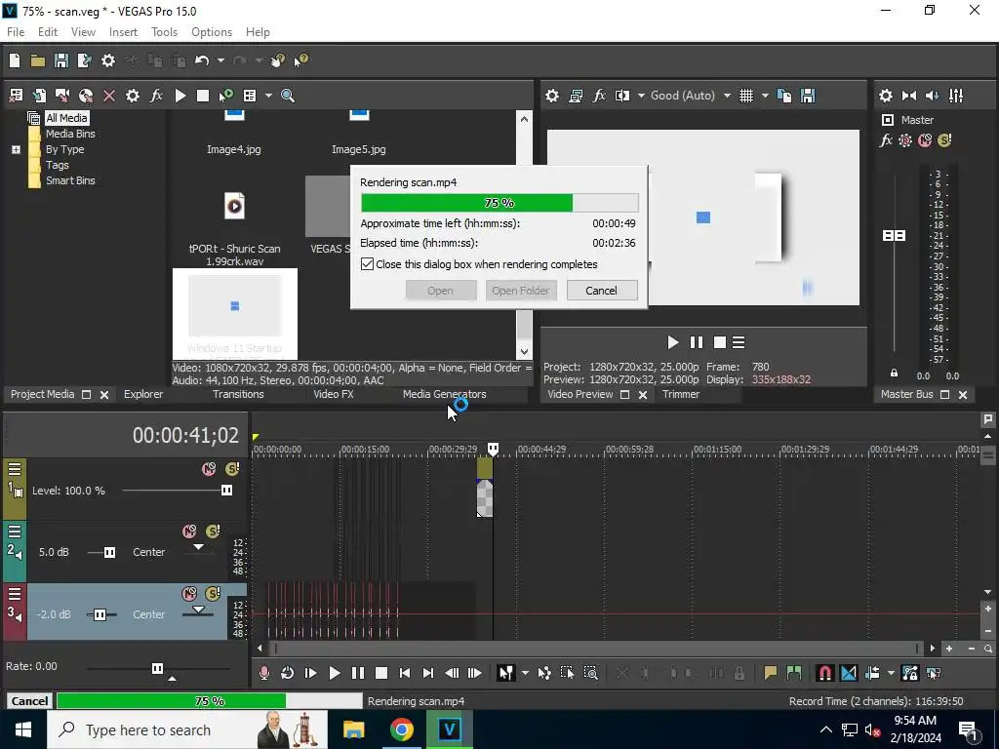Toggle Solo on audio track 2
Screen dimensions: 999x749
click(x=213, y=532)
